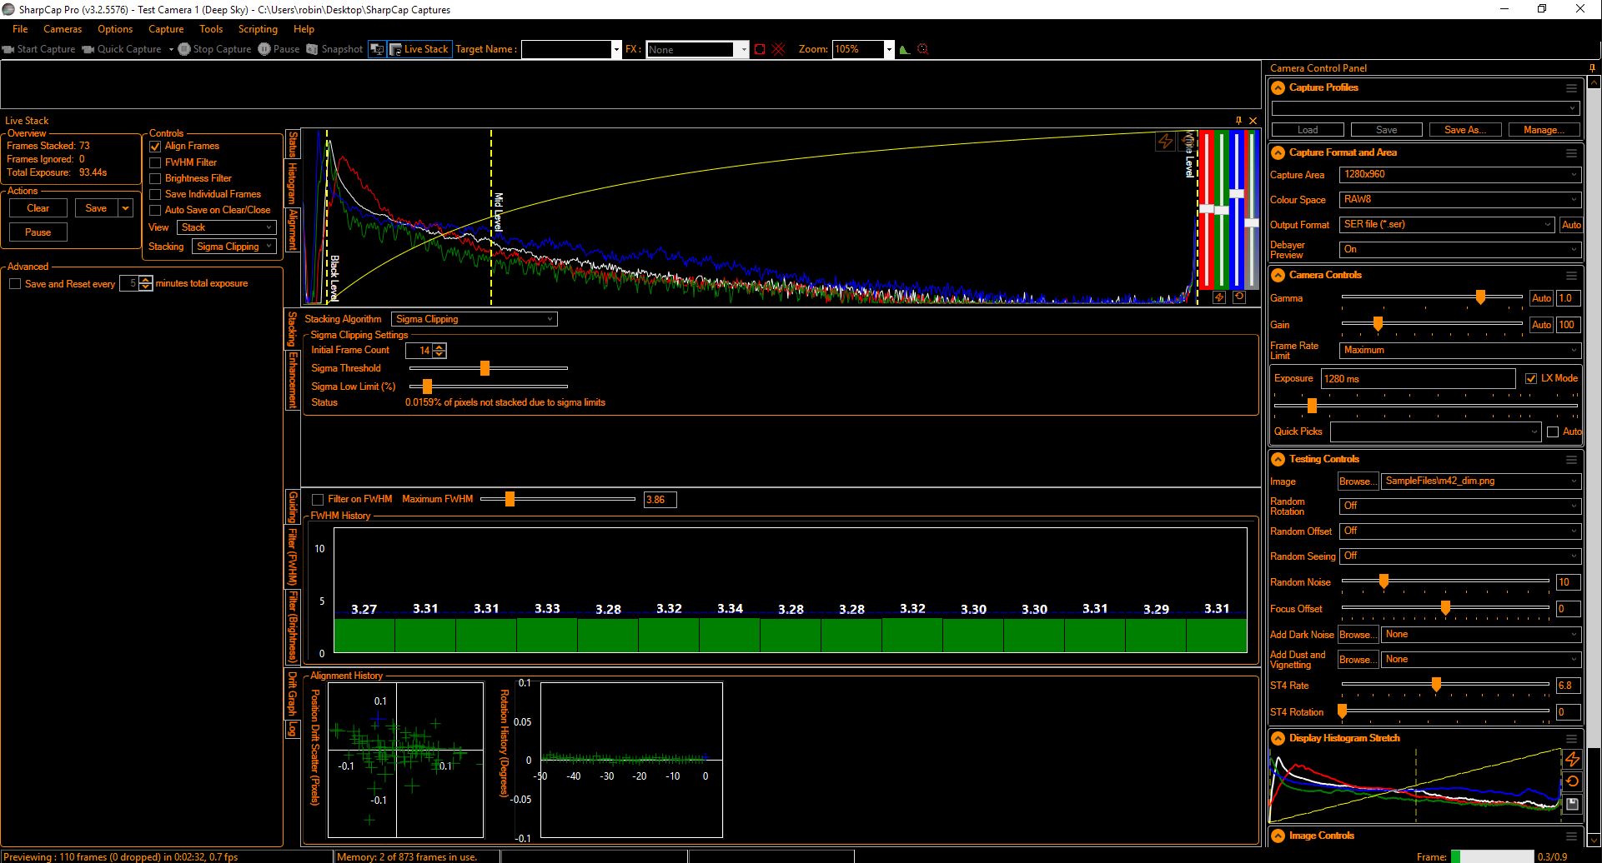This screenshot has height=863, width=1602.
Task: Uncheck the LX Mode checkbox
Action: 1531,378
